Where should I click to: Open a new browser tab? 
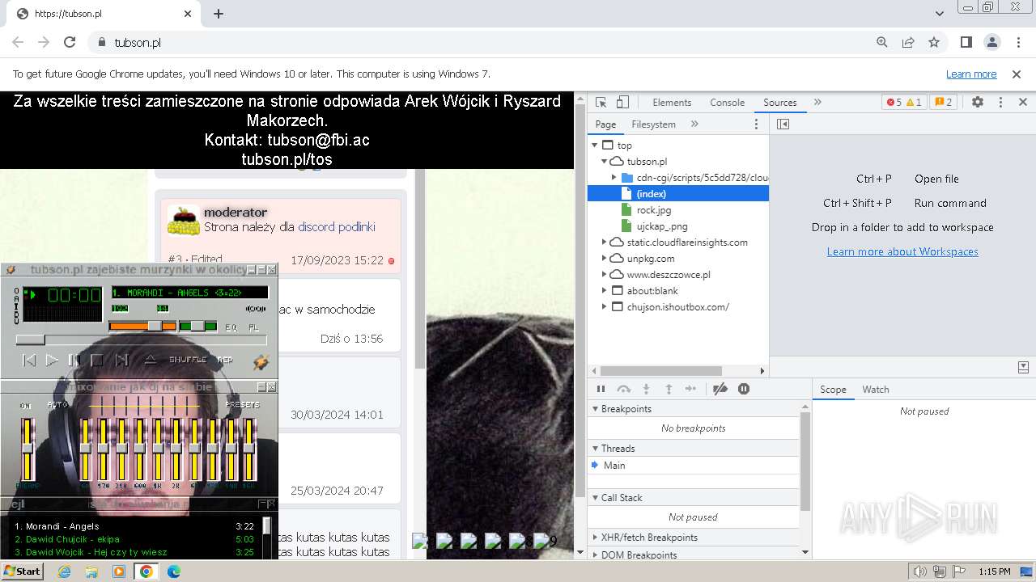coord(219,14)
